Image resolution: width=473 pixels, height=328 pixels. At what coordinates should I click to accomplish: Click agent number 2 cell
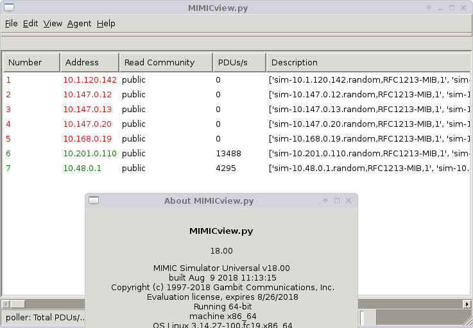8,95
